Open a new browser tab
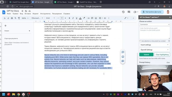The width and height of the screenshot is (172, 97). pos(101,2)
